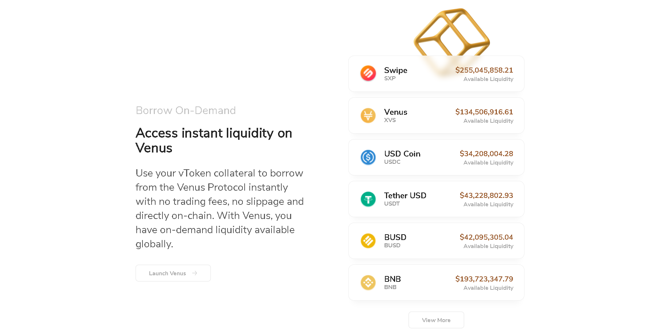663x333 pixels.
Task: Select the yellow BUSD coin icon
Action: 368,241
